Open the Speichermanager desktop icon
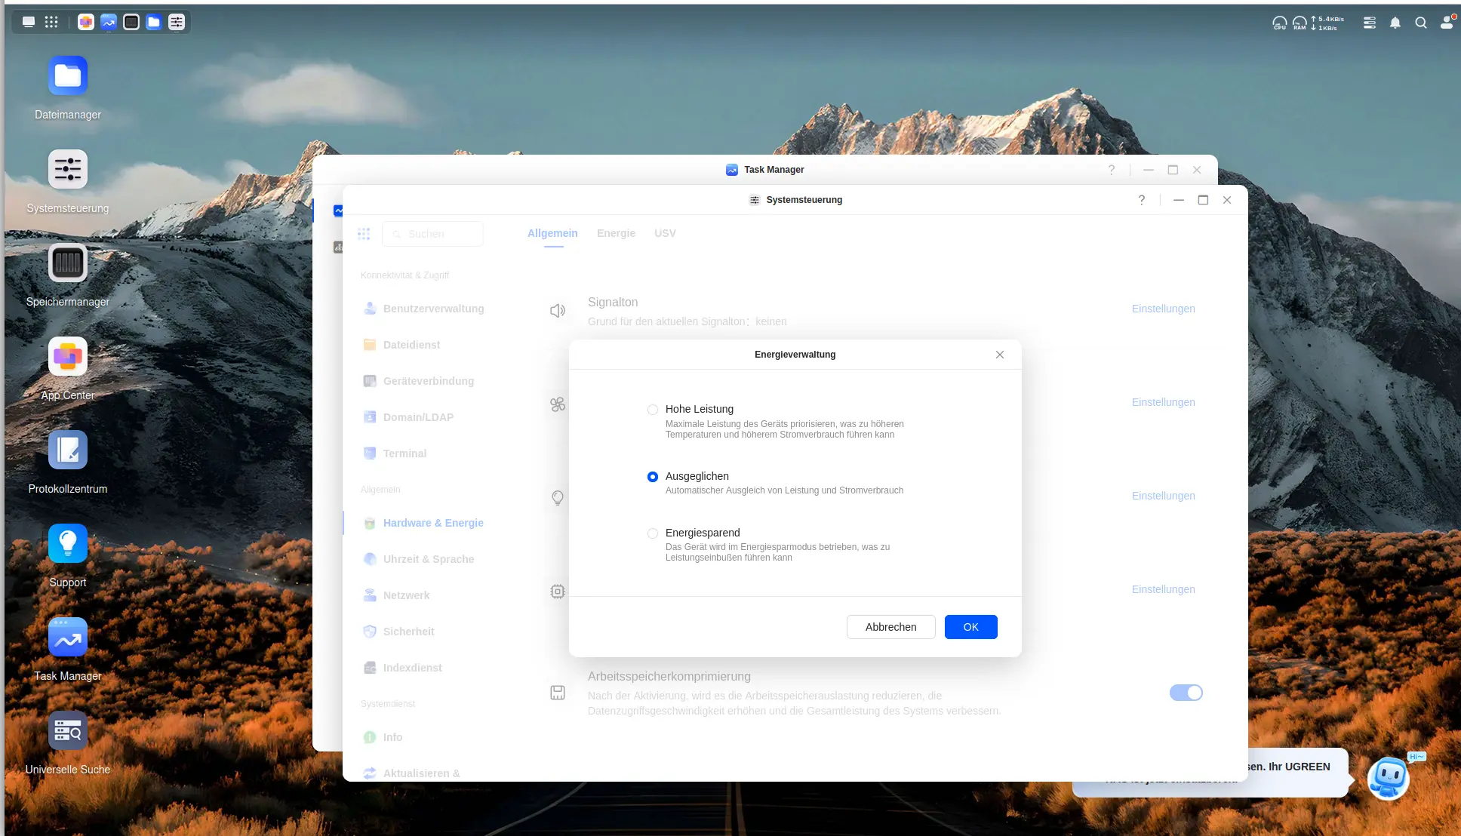 click(68, 263)
